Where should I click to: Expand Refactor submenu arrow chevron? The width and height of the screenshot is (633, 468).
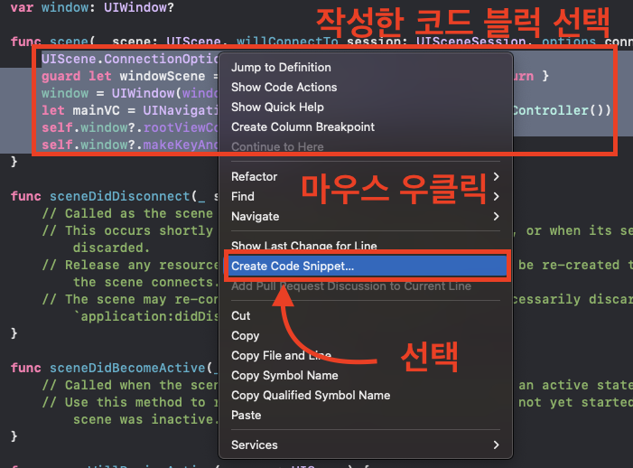[x=496, y=176]
